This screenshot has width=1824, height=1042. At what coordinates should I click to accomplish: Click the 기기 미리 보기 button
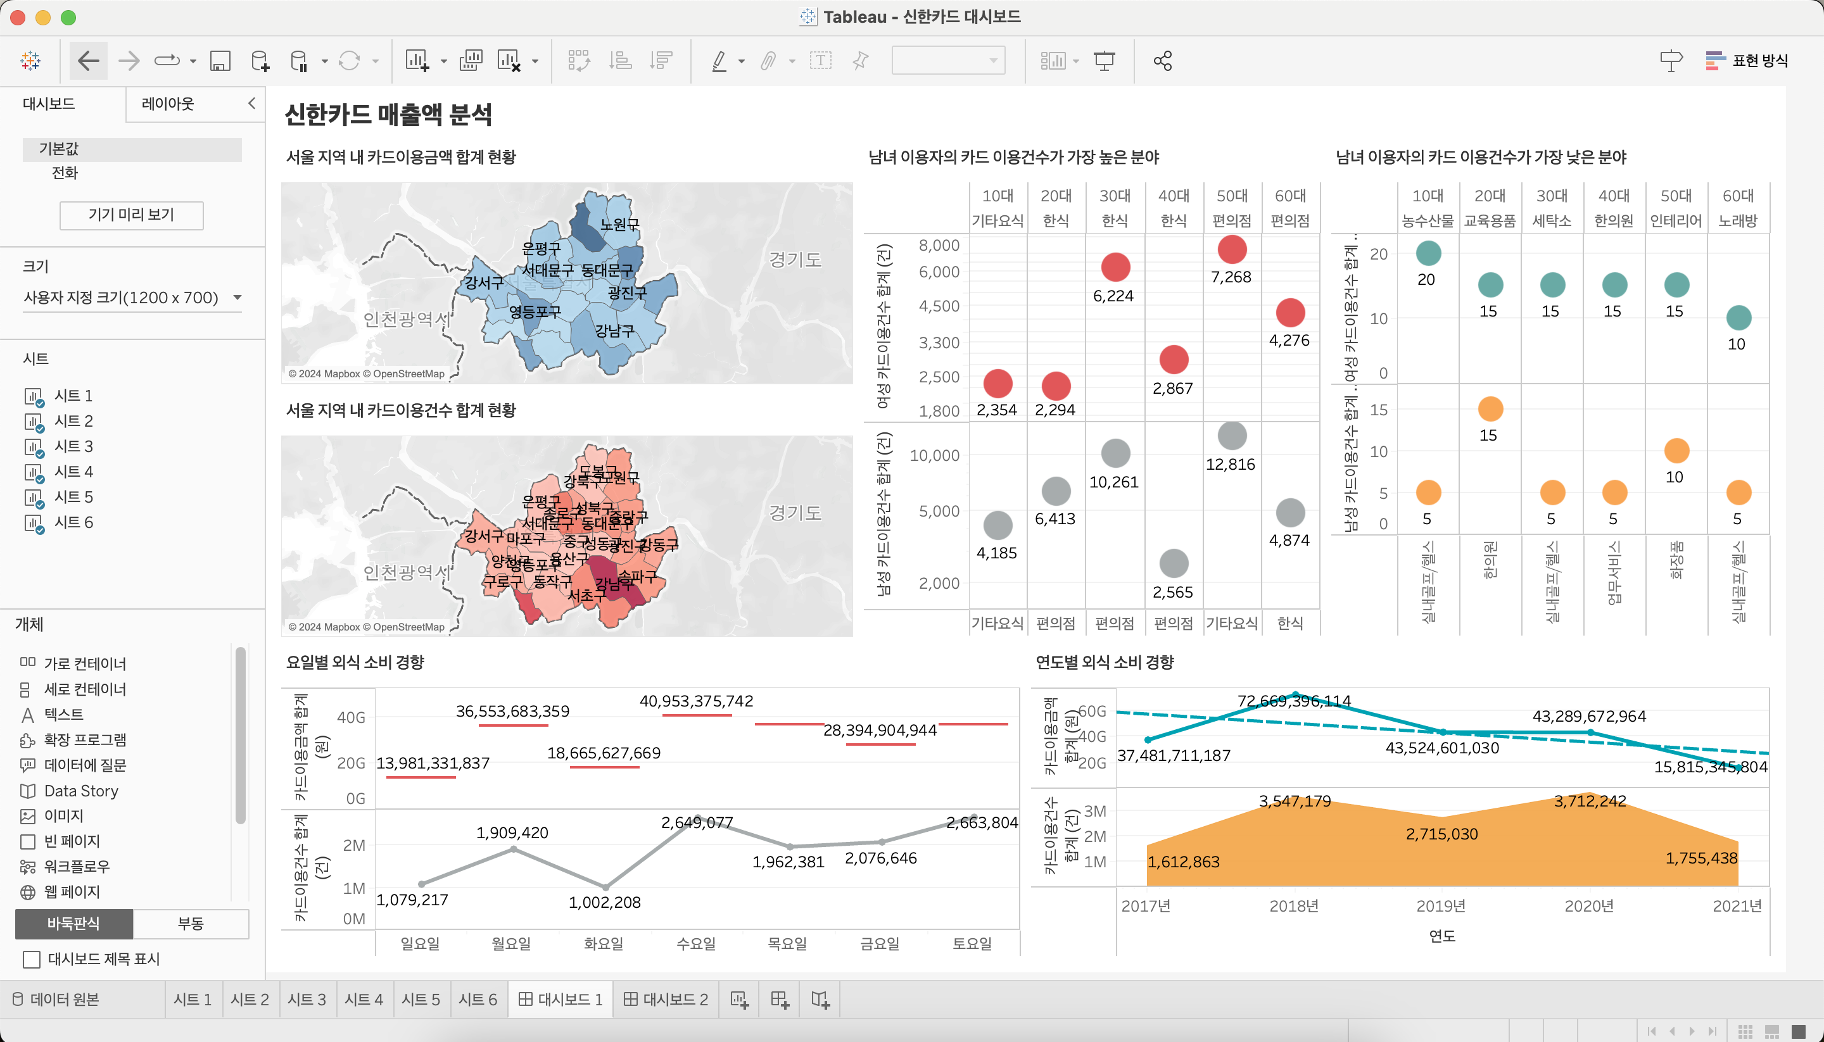131,215
